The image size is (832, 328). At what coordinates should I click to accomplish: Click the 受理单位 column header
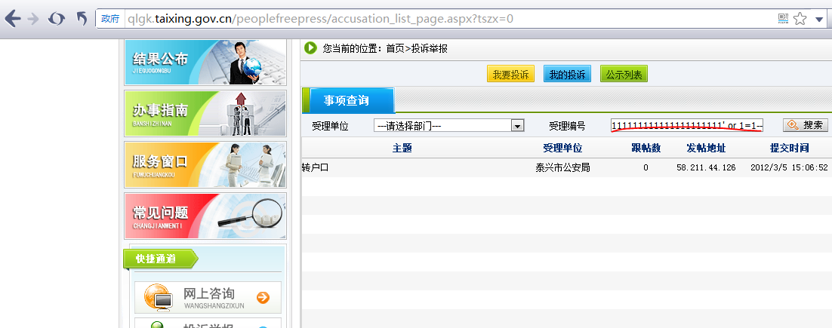coord(562,149)
